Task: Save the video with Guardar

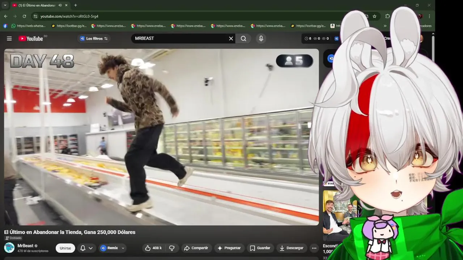Action: [x=260, y=248]
